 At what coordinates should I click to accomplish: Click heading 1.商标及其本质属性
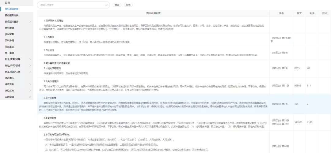tap(53, 21)
